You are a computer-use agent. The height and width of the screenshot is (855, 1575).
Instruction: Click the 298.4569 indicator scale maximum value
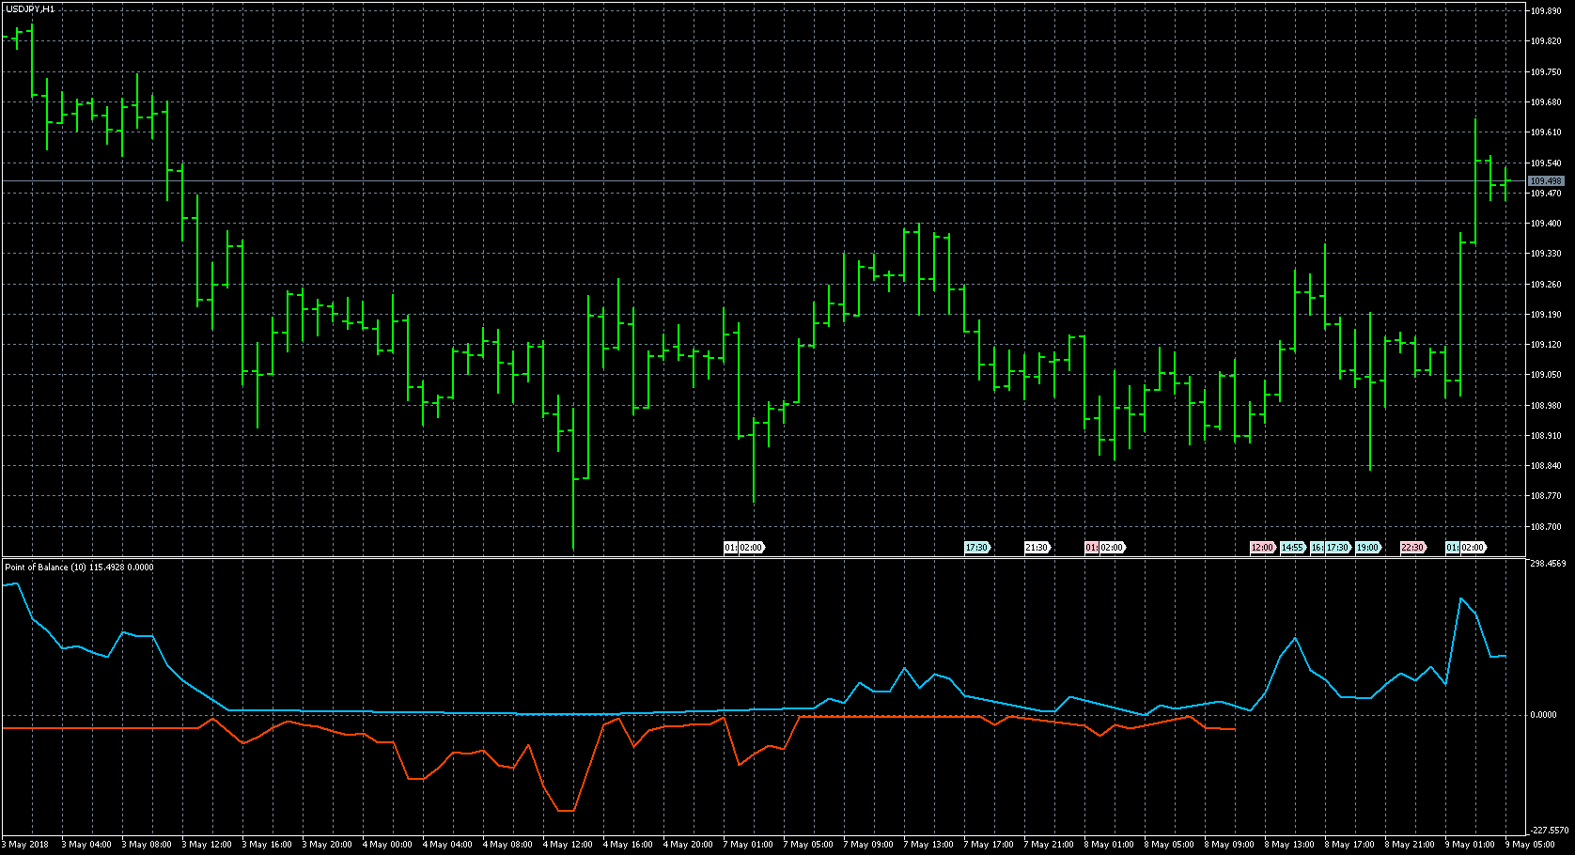tap(1549, 565)
